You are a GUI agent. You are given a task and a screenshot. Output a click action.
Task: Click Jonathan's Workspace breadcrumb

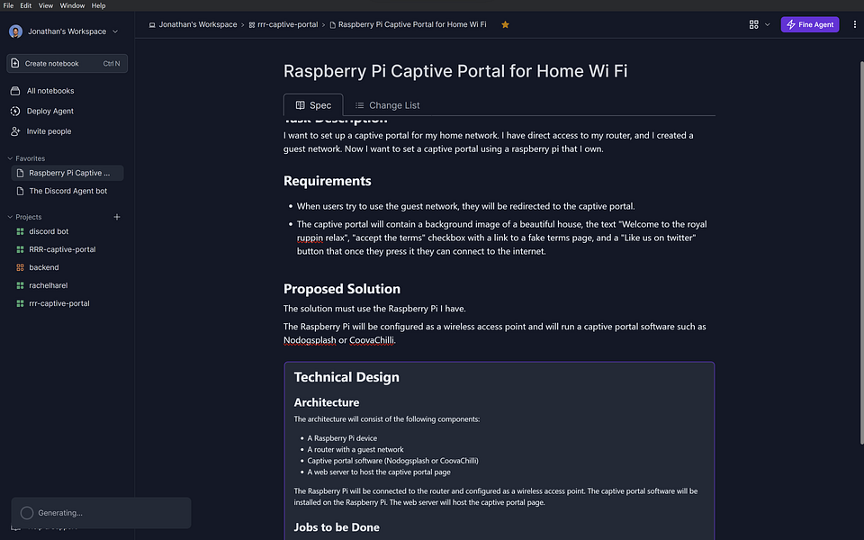coord(193,25)
